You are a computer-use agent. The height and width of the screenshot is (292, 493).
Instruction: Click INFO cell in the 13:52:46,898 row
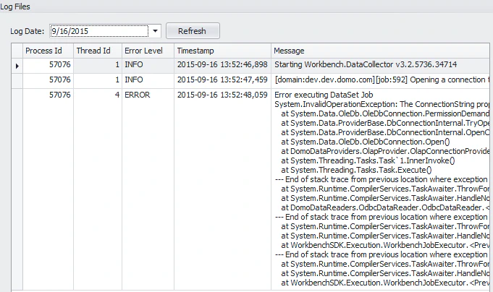[148, 64]
